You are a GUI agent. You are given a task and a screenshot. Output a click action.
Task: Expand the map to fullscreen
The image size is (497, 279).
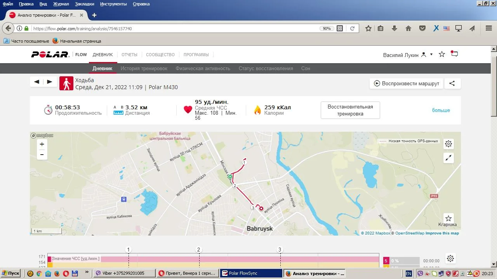click(448, 158)
